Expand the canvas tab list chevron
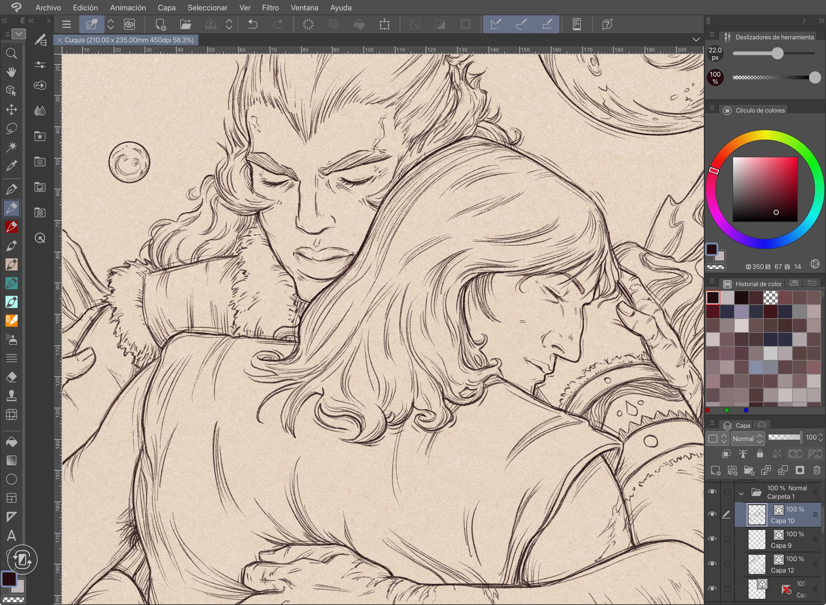The width and height of the screenshot is (826, 605). coord(696,40)
